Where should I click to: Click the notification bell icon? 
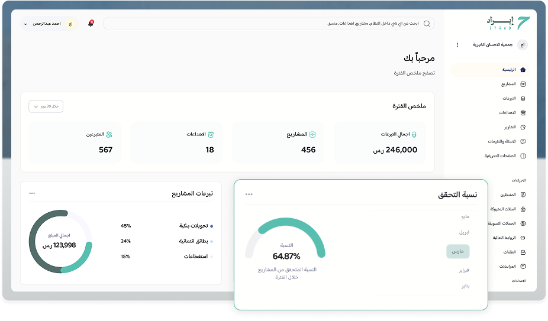(91, 24)
